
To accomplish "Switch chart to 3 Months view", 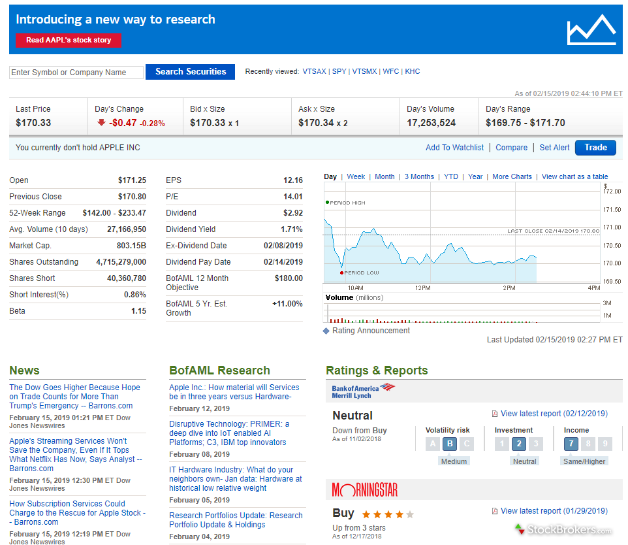I will coord(419,176).
